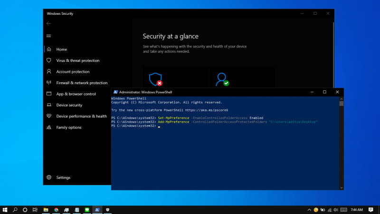
Task: Open App & browser control section
Action: coord(77,94)
